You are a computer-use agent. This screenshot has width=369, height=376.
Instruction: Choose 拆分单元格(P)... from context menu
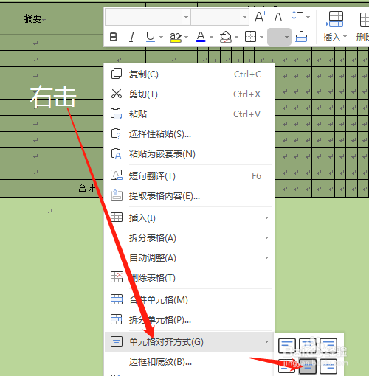[x=189, y=320]
